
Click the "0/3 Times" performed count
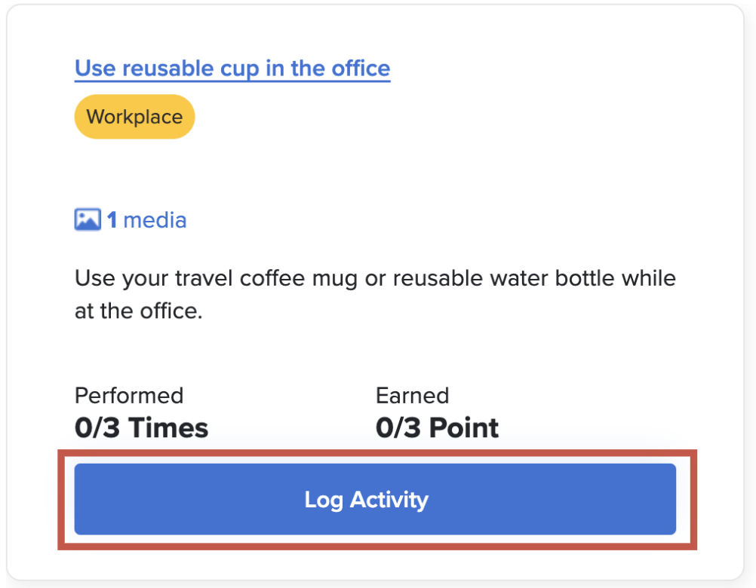pyautogui.click(x=141, y=428)
